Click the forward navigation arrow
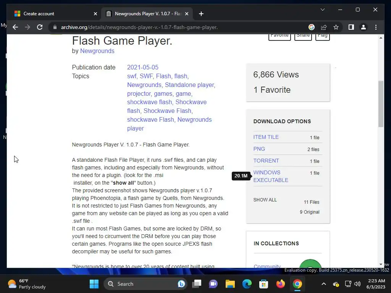Viewport: 391px width, 293px height. (27, 27)
